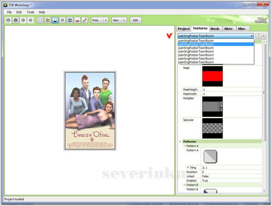The height and width of the screenshot is (206, 272).
Task: Click the MaskWidth value -1
Action: tap(231, 94)
